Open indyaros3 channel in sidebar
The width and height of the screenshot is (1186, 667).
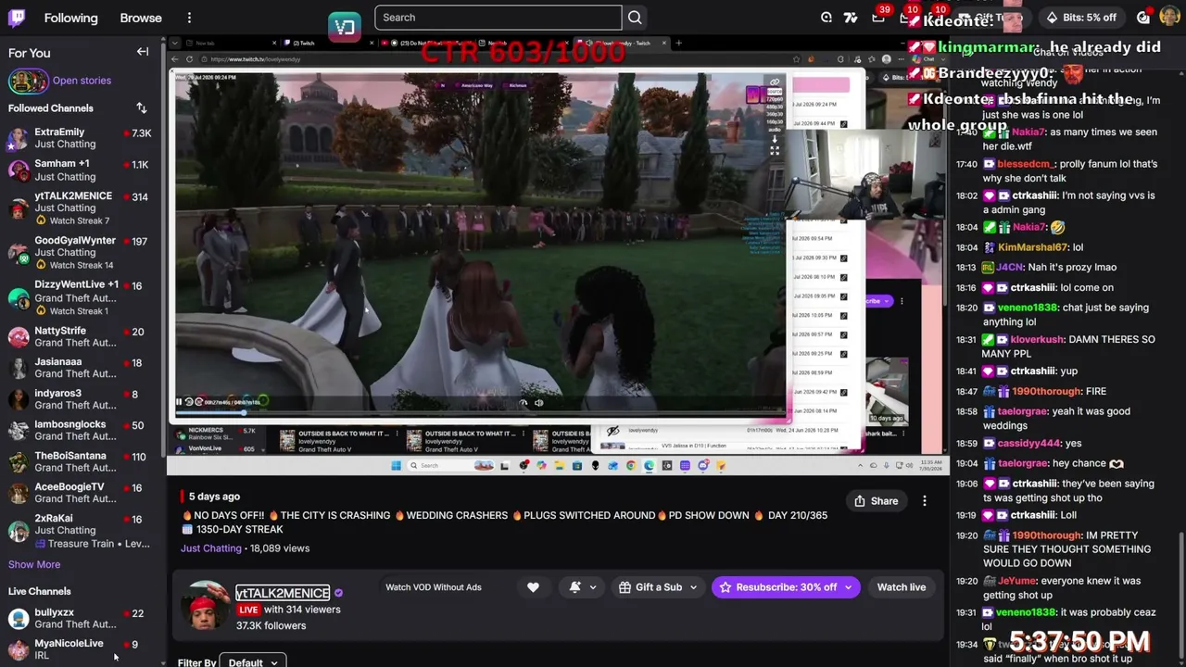80,399
